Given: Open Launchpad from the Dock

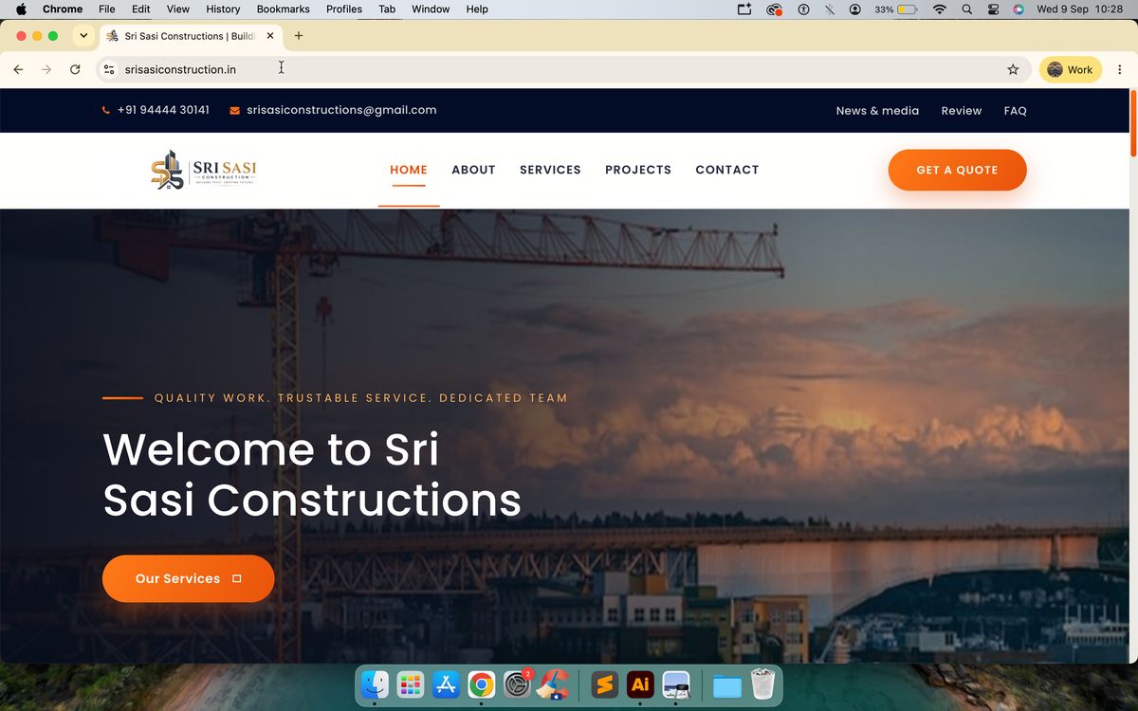Looking at the screenshot, I should (x=411, y=684).
